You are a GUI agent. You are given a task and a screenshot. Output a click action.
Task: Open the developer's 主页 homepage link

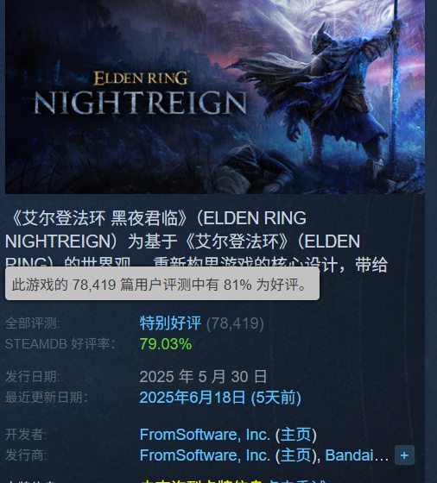point(295,435)
